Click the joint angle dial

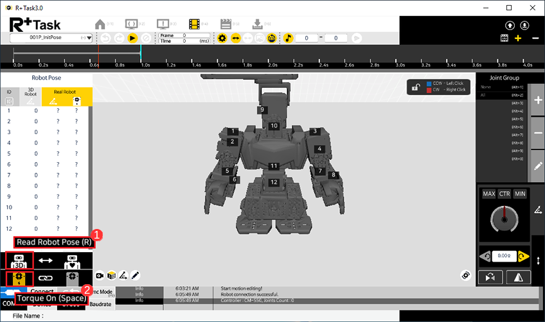coord(504,219)
